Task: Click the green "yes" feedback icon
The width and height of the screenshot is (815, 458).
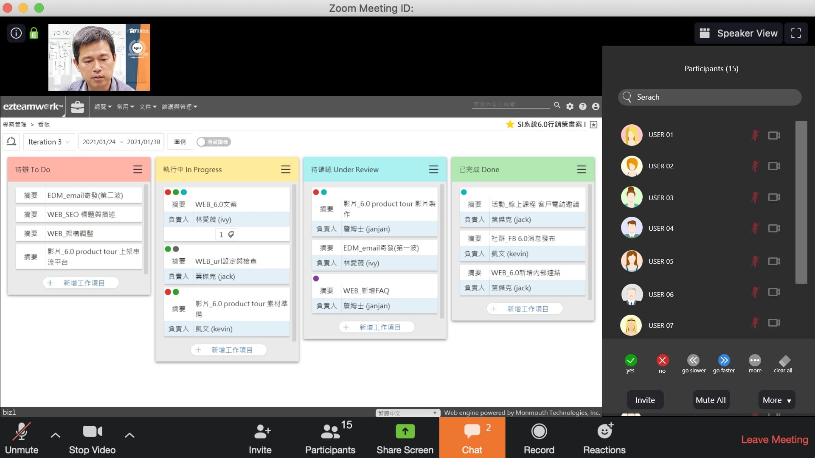Action: 630,360
